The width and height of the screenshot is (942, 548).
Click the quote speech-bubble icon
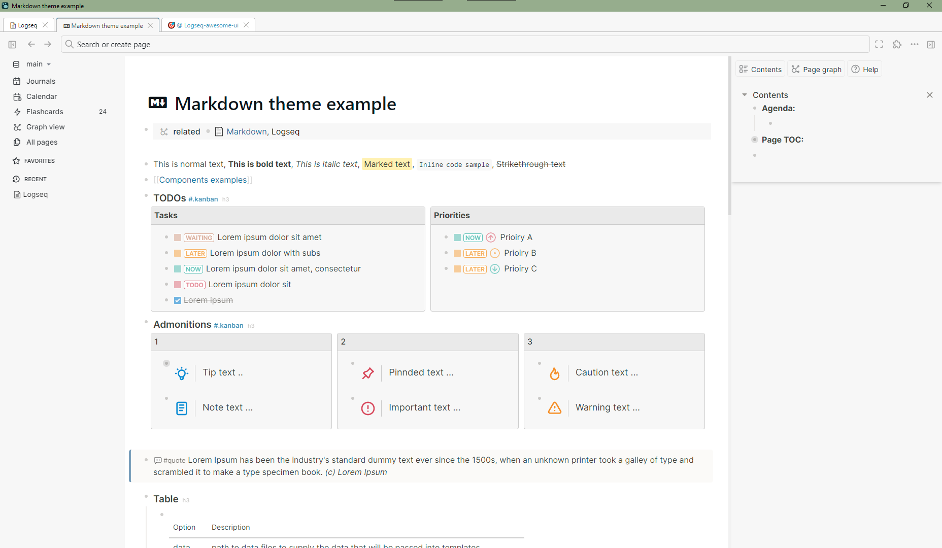158,460
